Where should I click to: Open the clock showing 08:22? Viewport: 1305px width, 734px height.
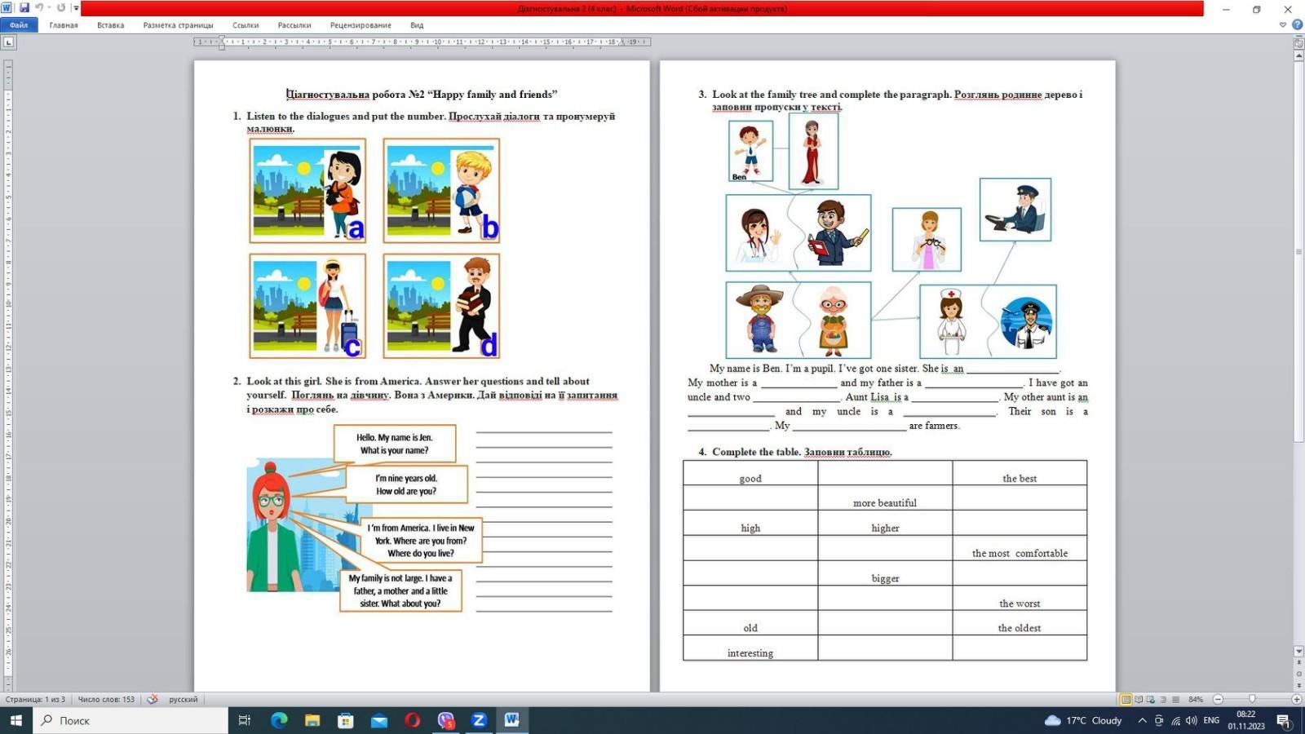[x=1245, y=720]
